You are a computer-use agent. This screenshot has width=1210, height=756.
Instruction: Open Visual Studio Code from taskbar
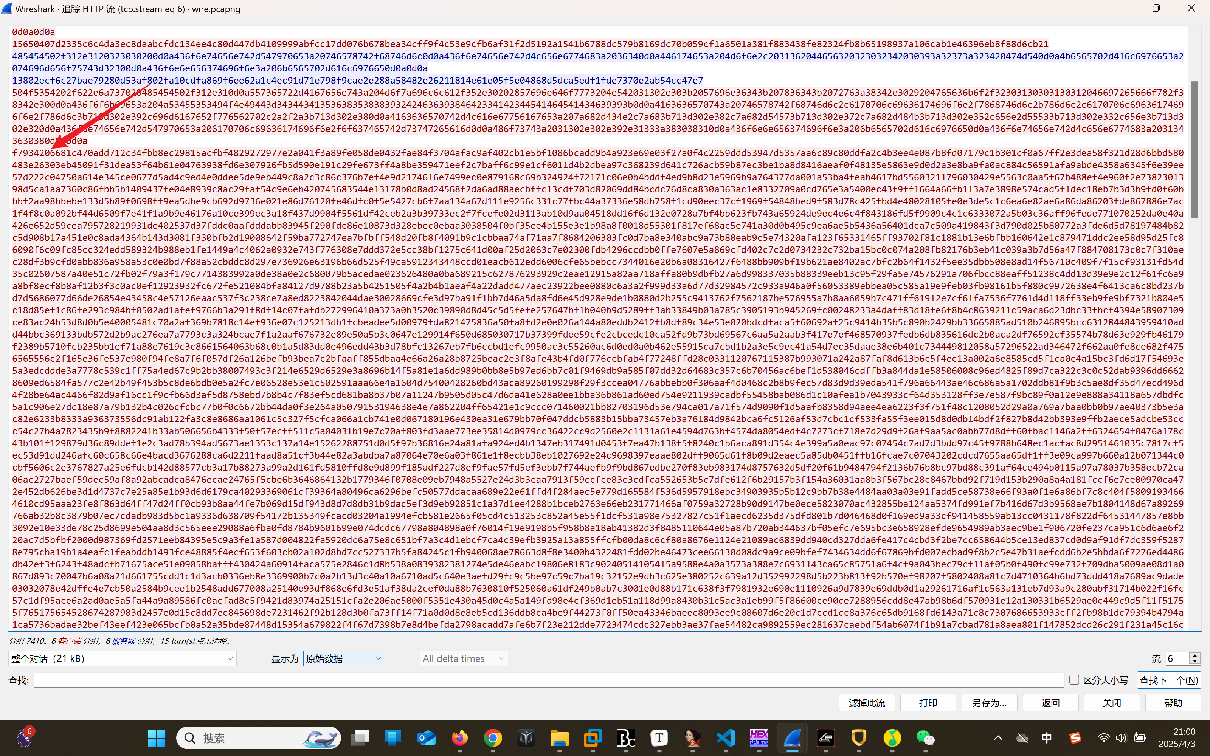coord(726,738)
